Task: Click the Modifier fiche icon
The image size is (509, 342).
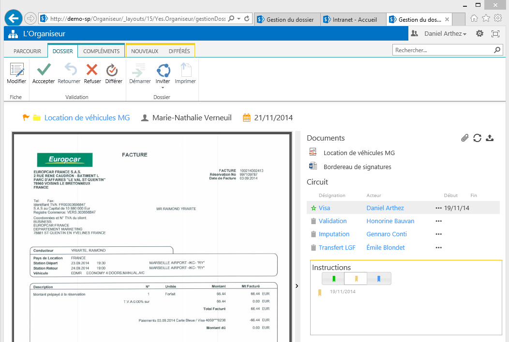Action: point(16,71)
